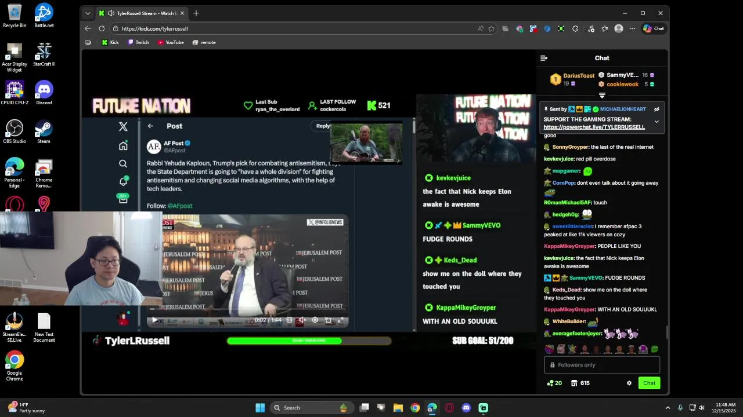Open tweet video settings gear

click(315, 320)
